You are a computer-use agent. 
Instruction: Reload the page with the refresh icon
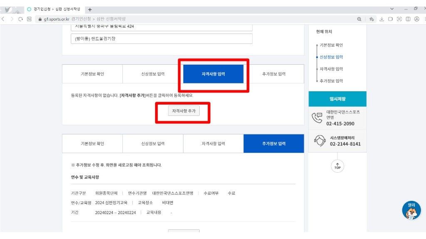click(x=20, y=19)
